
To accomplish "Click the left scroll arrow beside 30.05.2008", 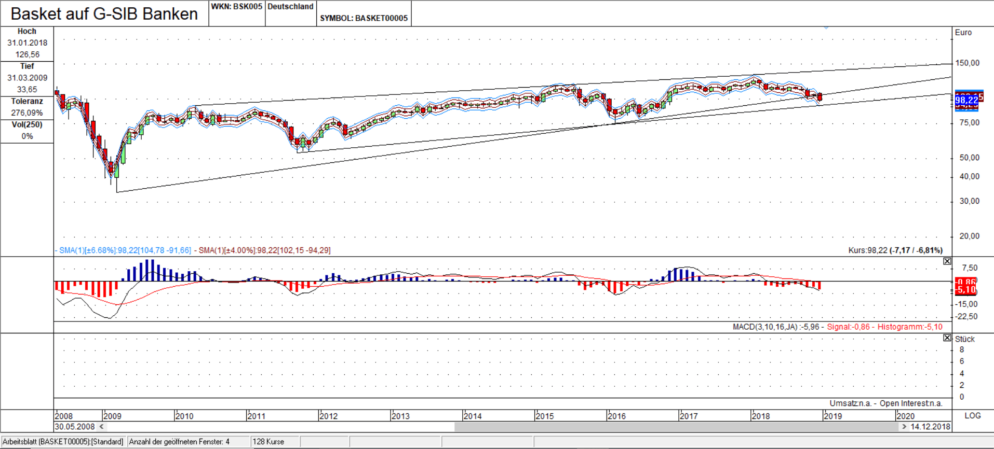I will [102, 426].
